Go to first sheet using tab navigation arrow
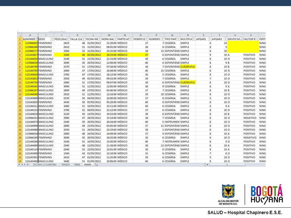Screen dimensions: 291x218 19,164
